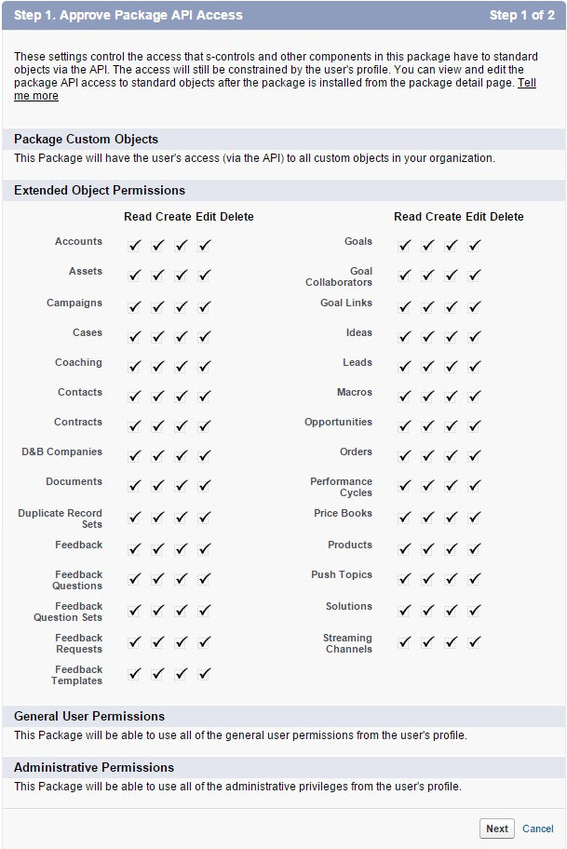This screenshot has width=567, height=849.
Task: Toggle the Assets Create permission checkmark
Action: point(158,276)
